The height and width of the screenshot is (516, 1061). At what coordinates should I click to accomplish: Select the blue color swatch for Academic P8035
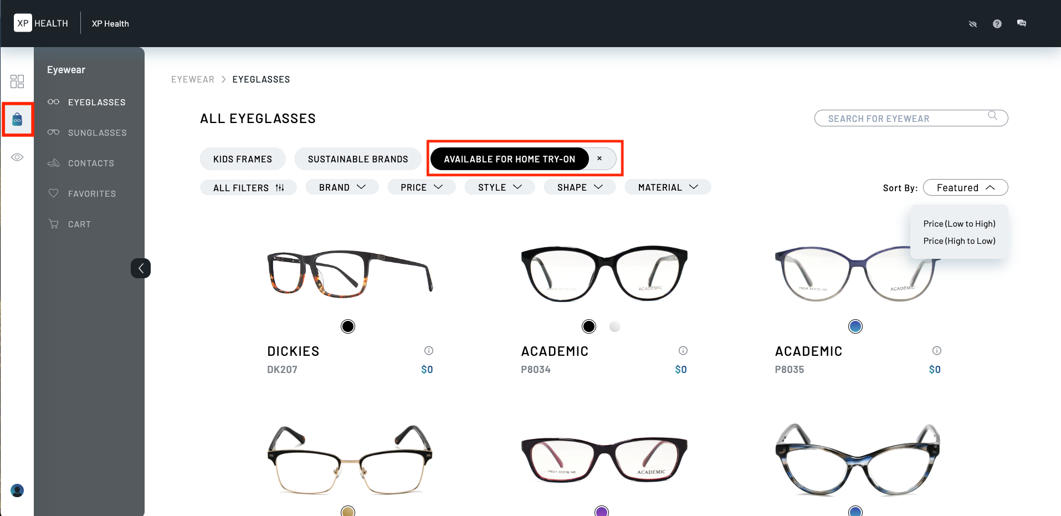coord(855,326)
